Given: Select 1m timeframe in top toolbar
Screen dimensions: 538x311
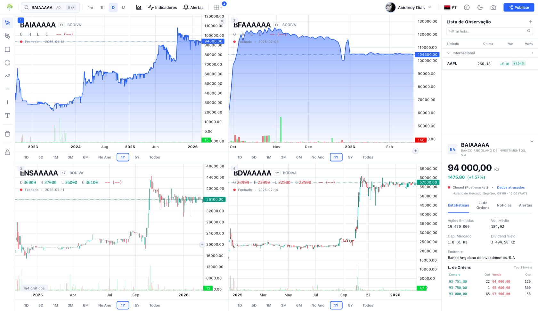Looking at the screenshot, I should point(90,7).
